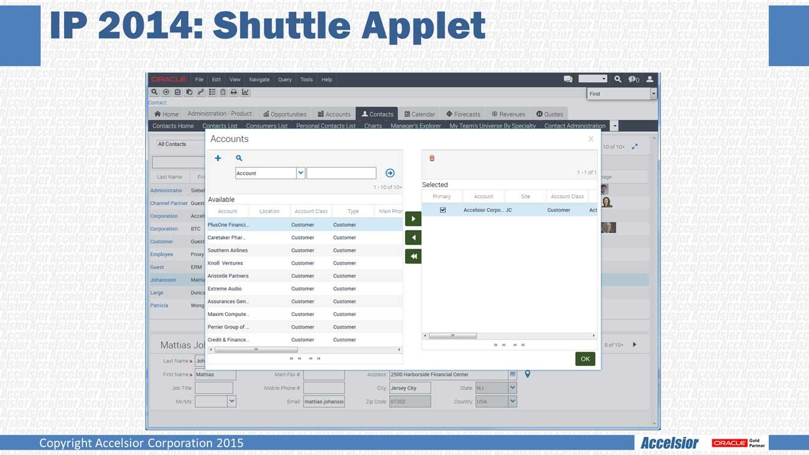Click the OK button
This screenshot has height=455, width=809.
tap(585, 359)
